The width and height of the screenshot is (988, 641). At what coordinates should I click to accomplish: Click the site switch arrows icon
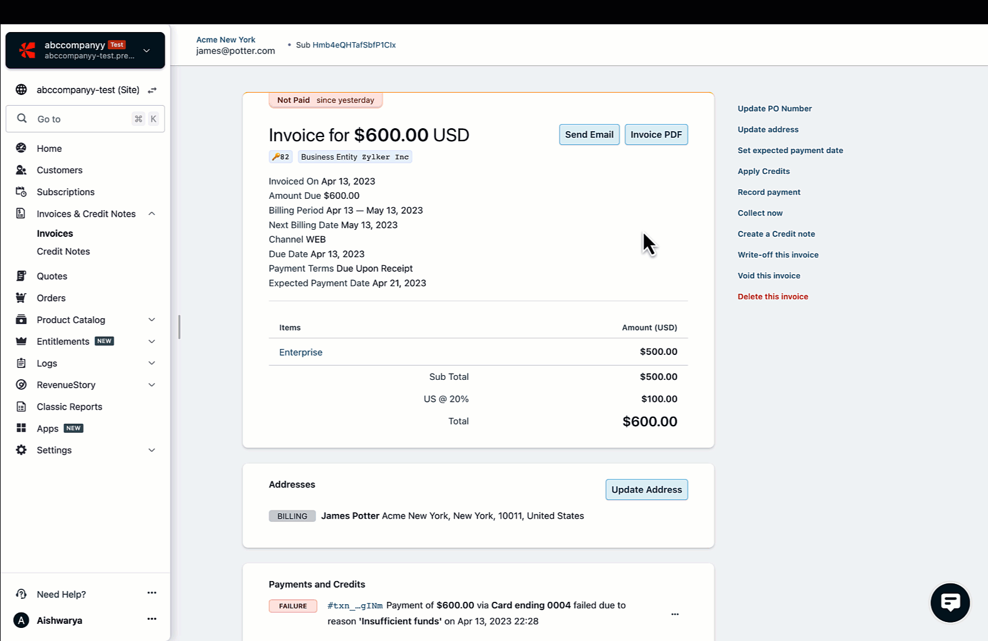click(152, 90)
